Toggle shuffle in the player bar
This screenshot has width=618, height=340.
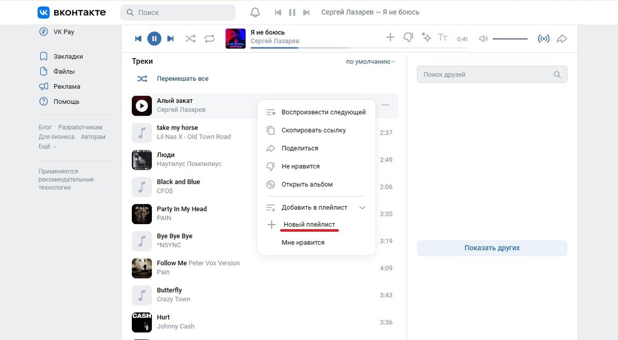[190, 39]
